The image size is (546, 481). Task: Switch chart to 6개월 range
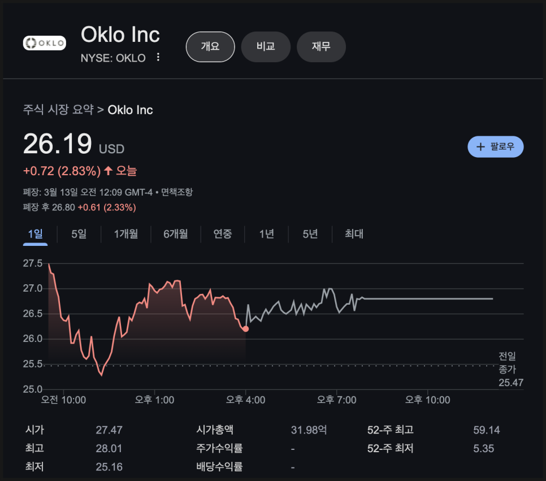(176, 234)
